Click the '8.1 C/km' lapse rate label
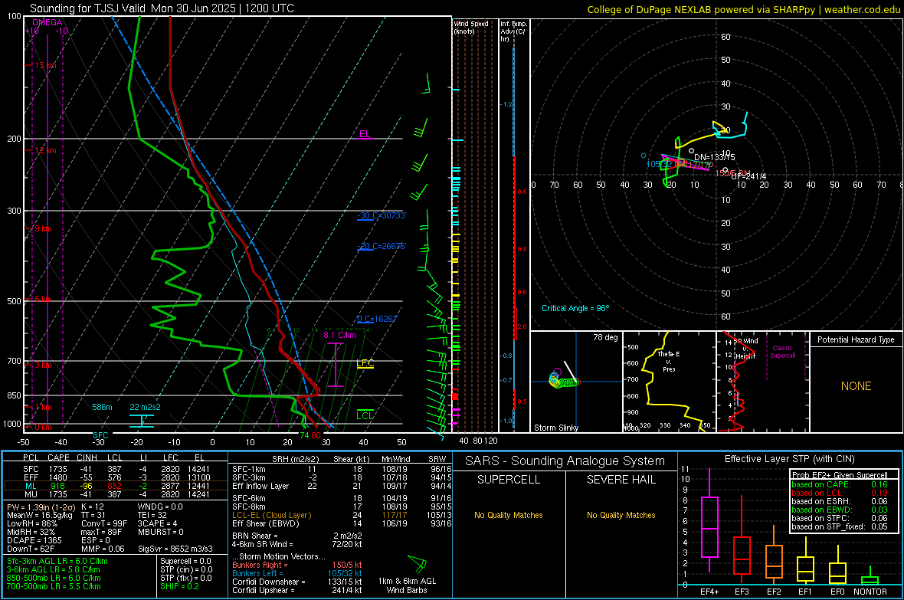Viewport: 904px width, 600px height. 339,335
